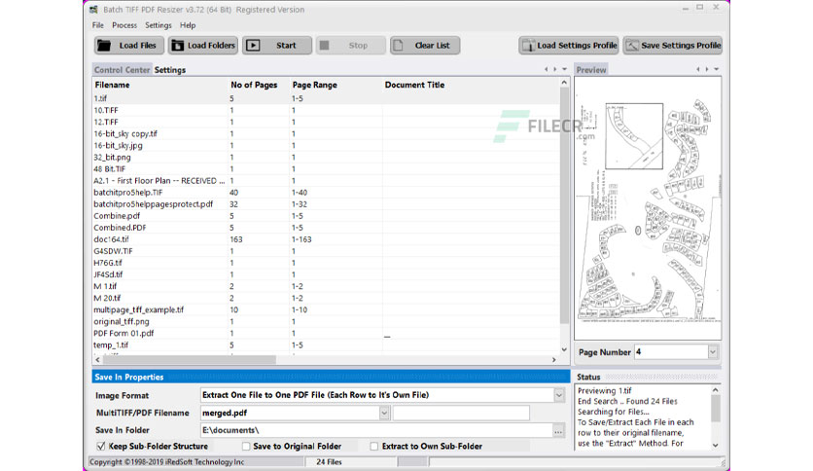Enable Extract to Own Sub-Folder
This screenshot has width=813, height=471.
[373, 446]
